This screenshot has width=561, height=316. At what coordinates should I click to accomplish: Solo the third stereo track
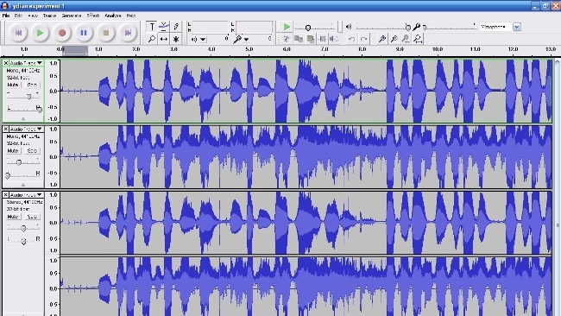click(x=32, y=217)
